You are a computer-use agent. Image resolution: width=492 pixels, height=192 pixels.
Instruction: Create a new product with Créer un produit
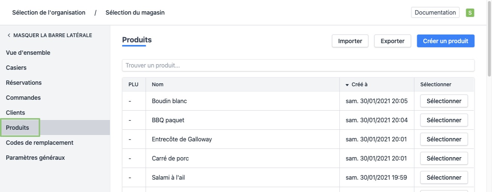445,41
